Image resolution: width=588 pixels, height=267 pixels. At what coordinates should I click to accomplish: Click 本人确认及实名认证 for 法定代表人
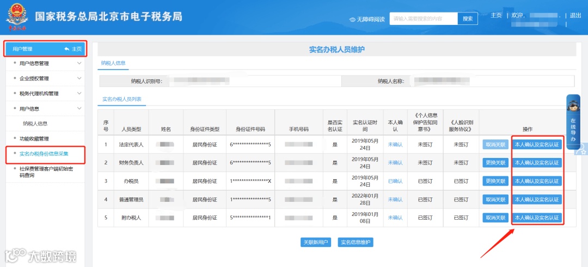pos(537,145)
